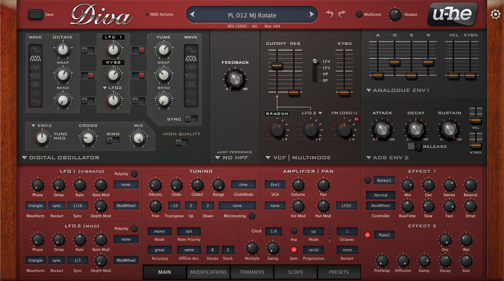The image size is (504, 281).
Task: Toggle Effect 2 power button
Action: [367, 235]
